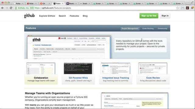Switch to the Ruby tab with red gem icon
195x109 pixels.
32,3
